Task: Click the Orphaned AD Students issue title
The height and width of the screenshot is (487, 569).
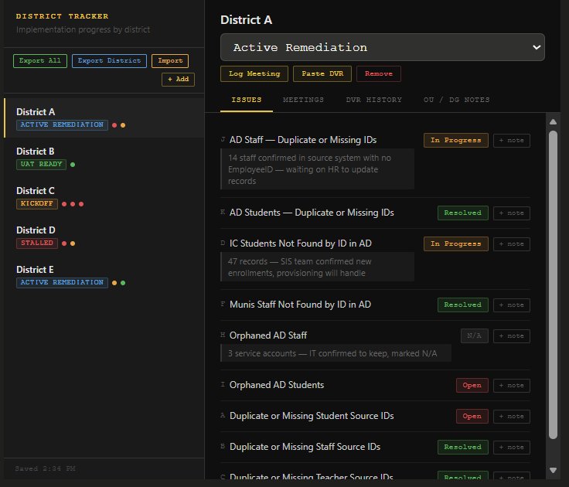Action: tap(277, 385)
